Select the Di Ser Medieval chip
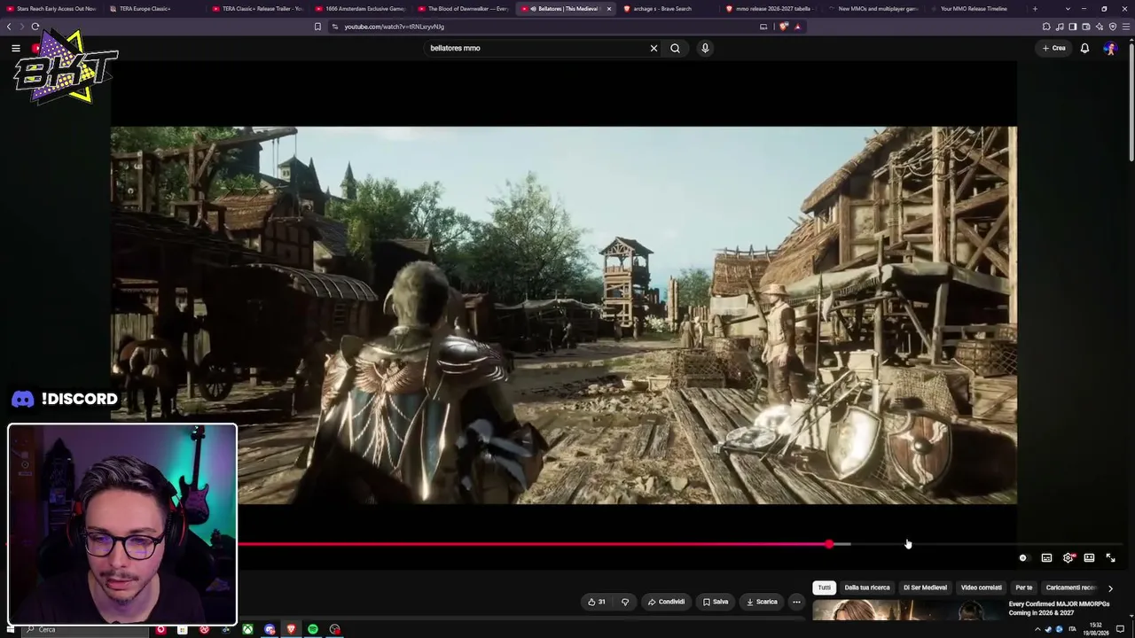This screenshot has height=638, width=1135. pyautogui.click(x=925, y=587)
